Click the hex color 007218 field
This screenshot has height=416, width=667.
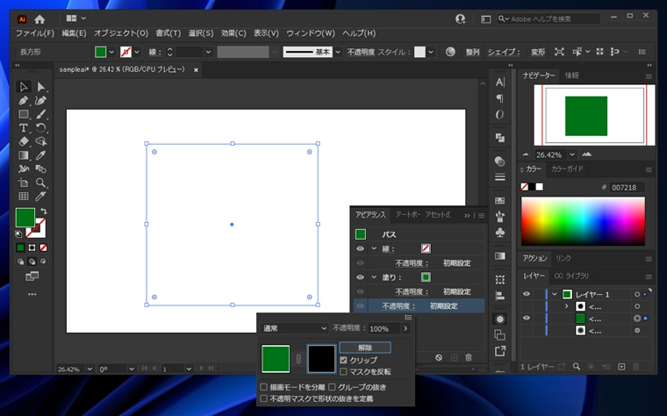pos(627,187)
